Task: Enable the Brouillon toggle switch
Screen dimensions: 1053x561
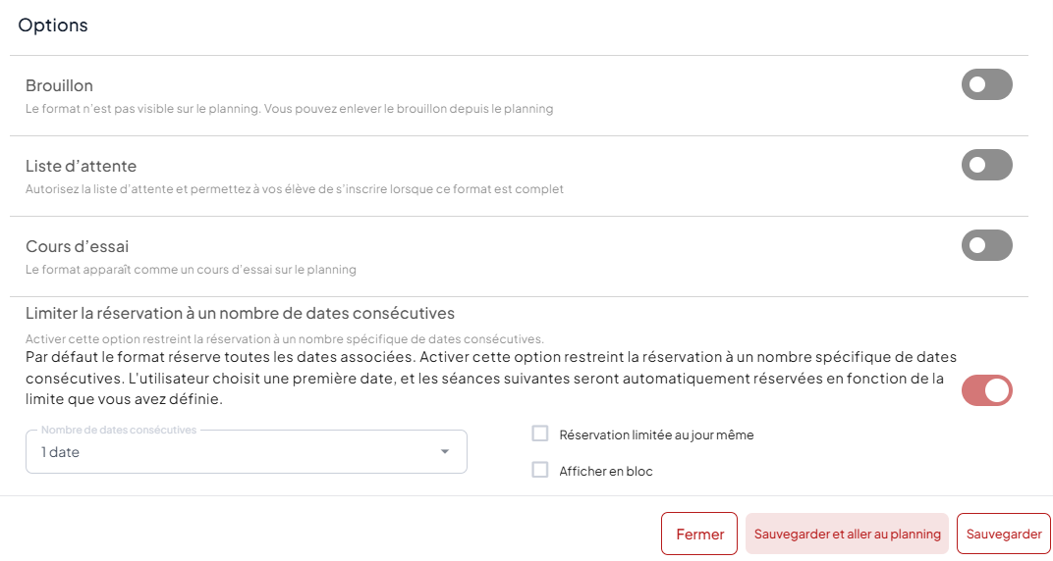Action: click(x=986, y=84)
